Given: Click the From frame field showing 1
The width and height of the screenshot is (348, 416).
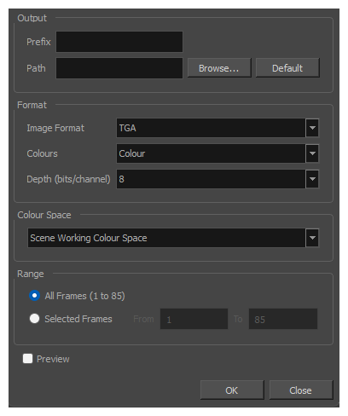Looking at the screenshot, I should 194,319.
